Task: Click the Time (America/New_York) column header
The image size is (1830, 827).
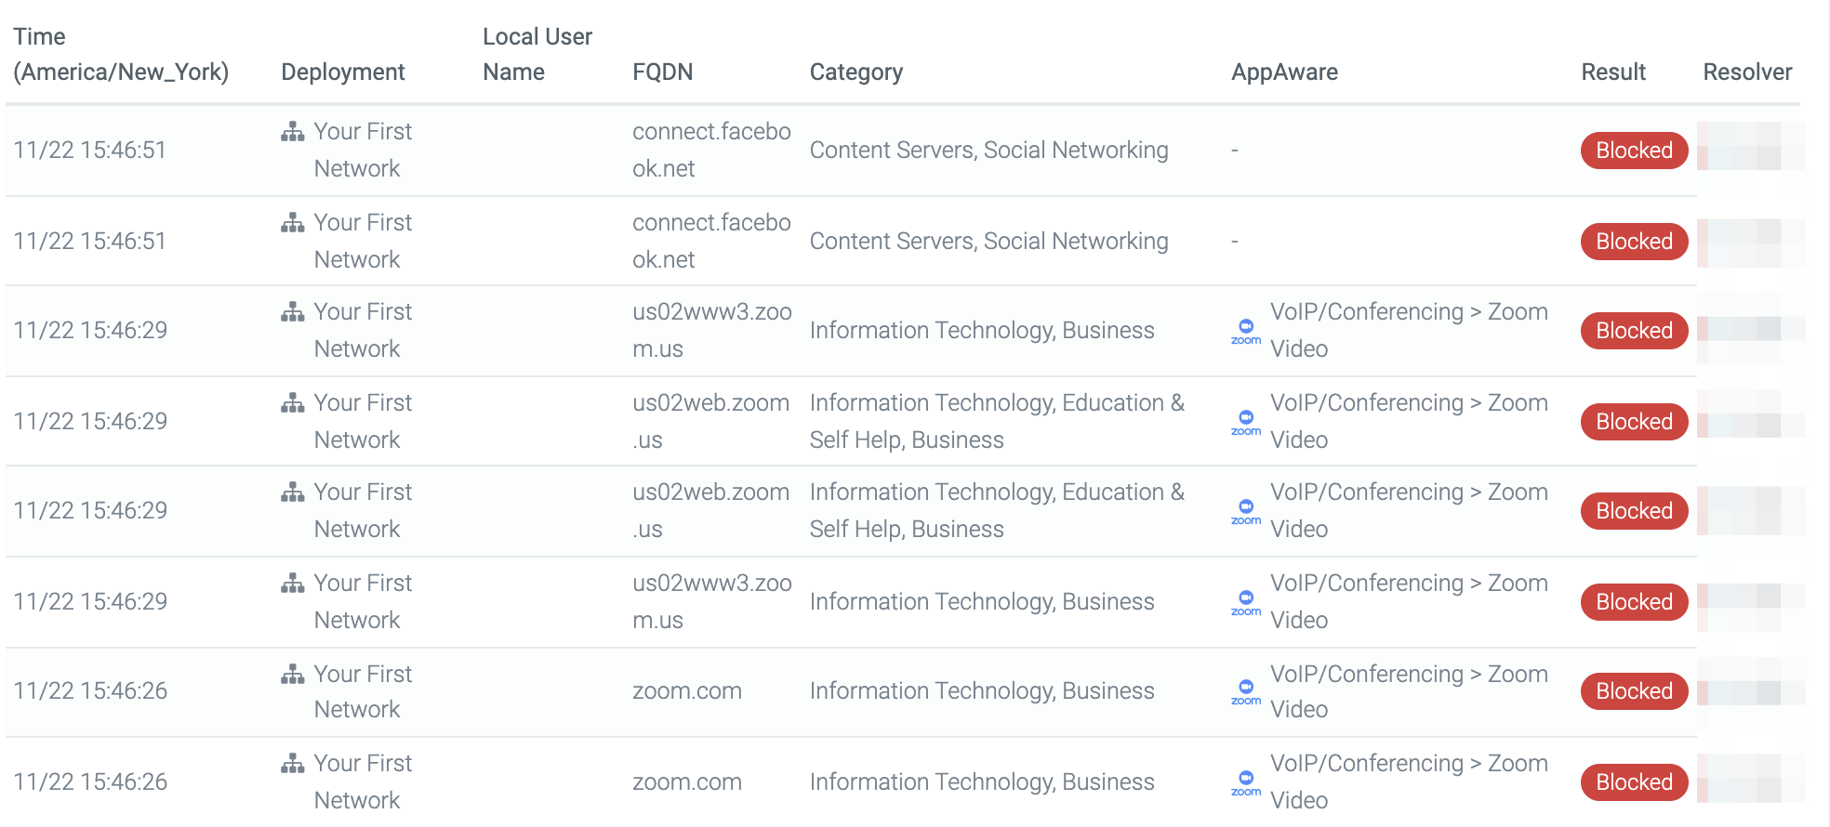Action: coord(121,54)
